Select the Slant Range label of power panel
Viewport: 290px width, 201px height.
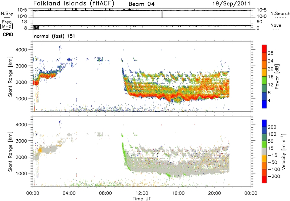point(10,77)
